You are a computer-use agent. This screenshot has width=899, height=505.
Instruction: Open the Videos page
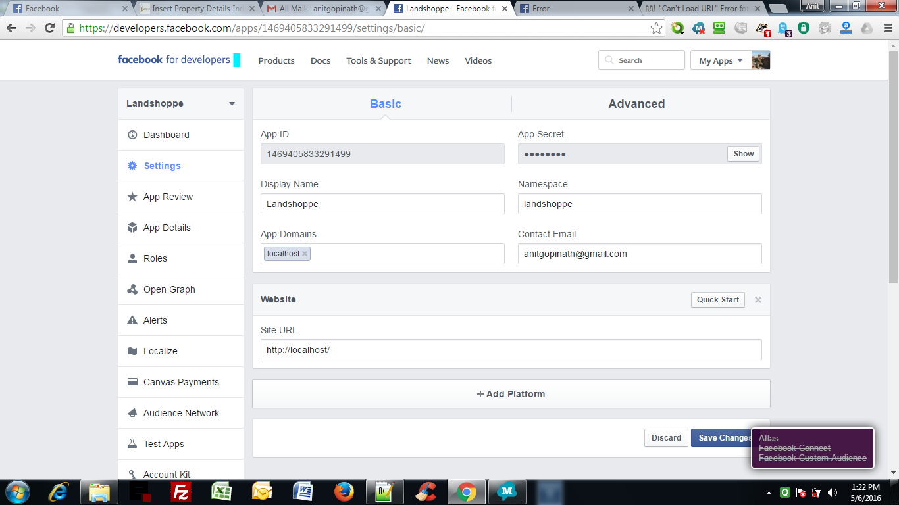[x=478, y=60]
